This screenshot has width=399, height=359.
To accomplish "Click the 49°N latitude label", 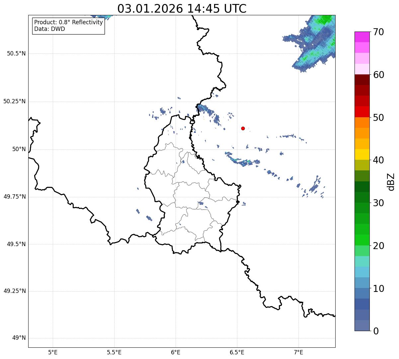I will pos(19,338).
